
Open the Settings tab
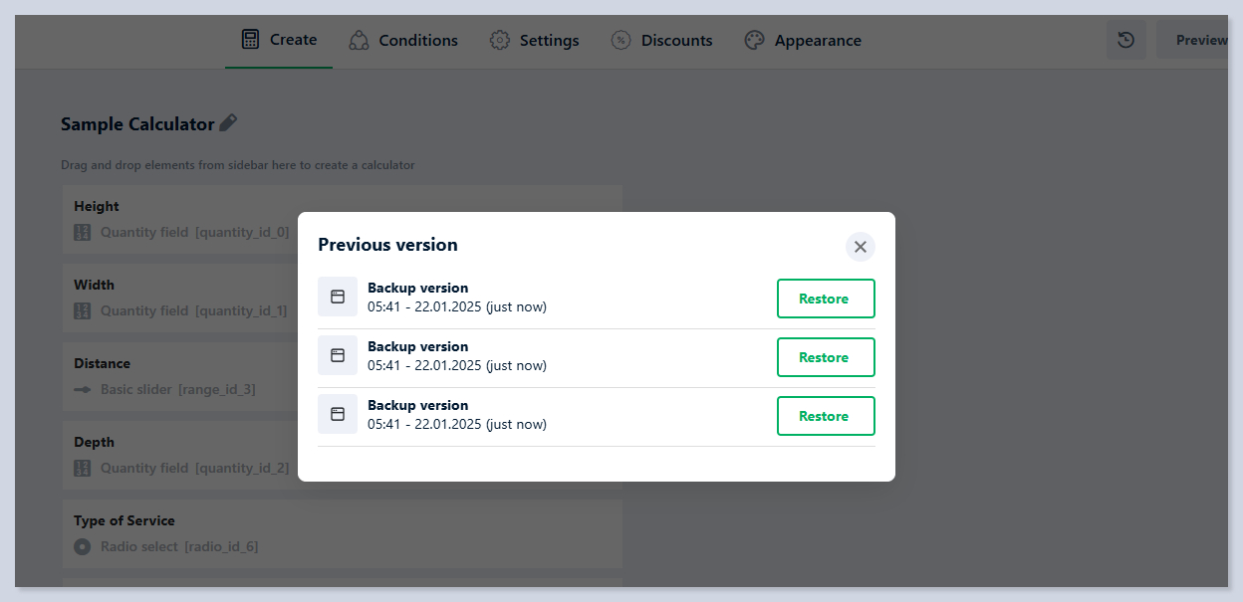click(x=534, y=41)
